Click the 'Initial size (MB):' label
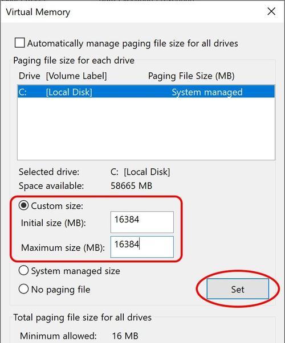 pyautogui.click(x=53, y=223)
